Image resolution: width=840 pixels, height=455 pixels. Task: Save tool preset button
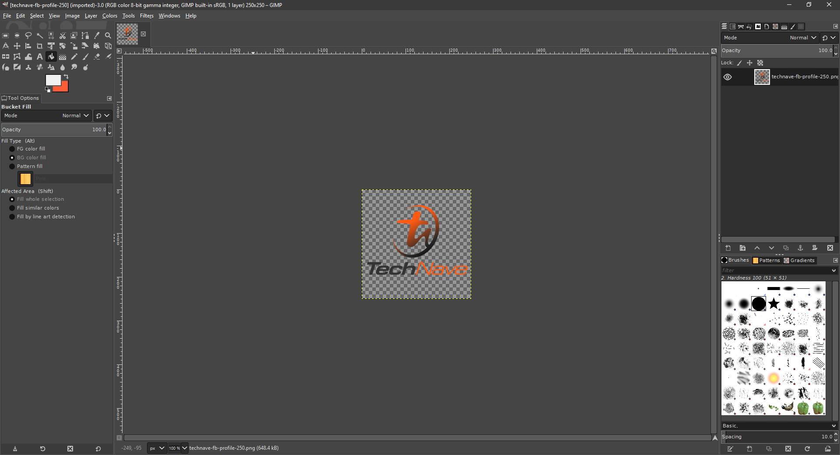tap(15, 448)
